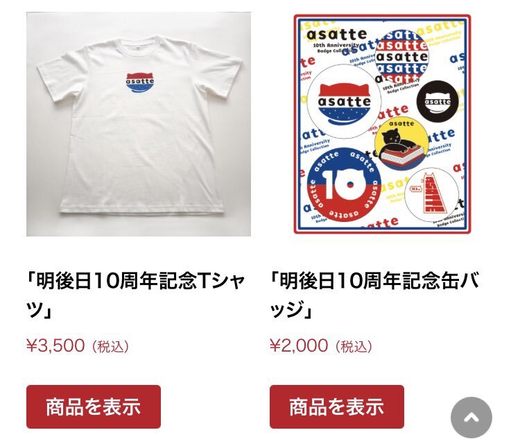Click the (税込) label beside ¥3,500
The height and width of the screenshot is (446, 520).
110,347
